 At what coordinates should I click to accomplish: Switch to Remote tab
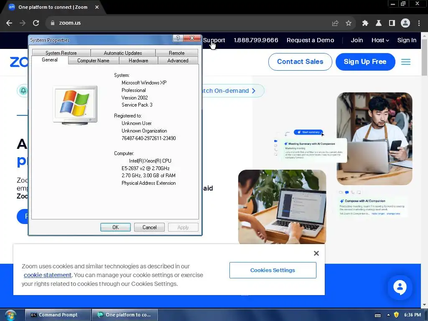tap(177, 53)
